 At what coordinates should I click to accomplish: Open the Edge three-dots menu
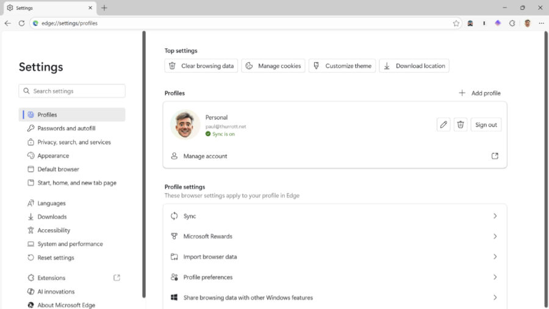pos(541,23)
